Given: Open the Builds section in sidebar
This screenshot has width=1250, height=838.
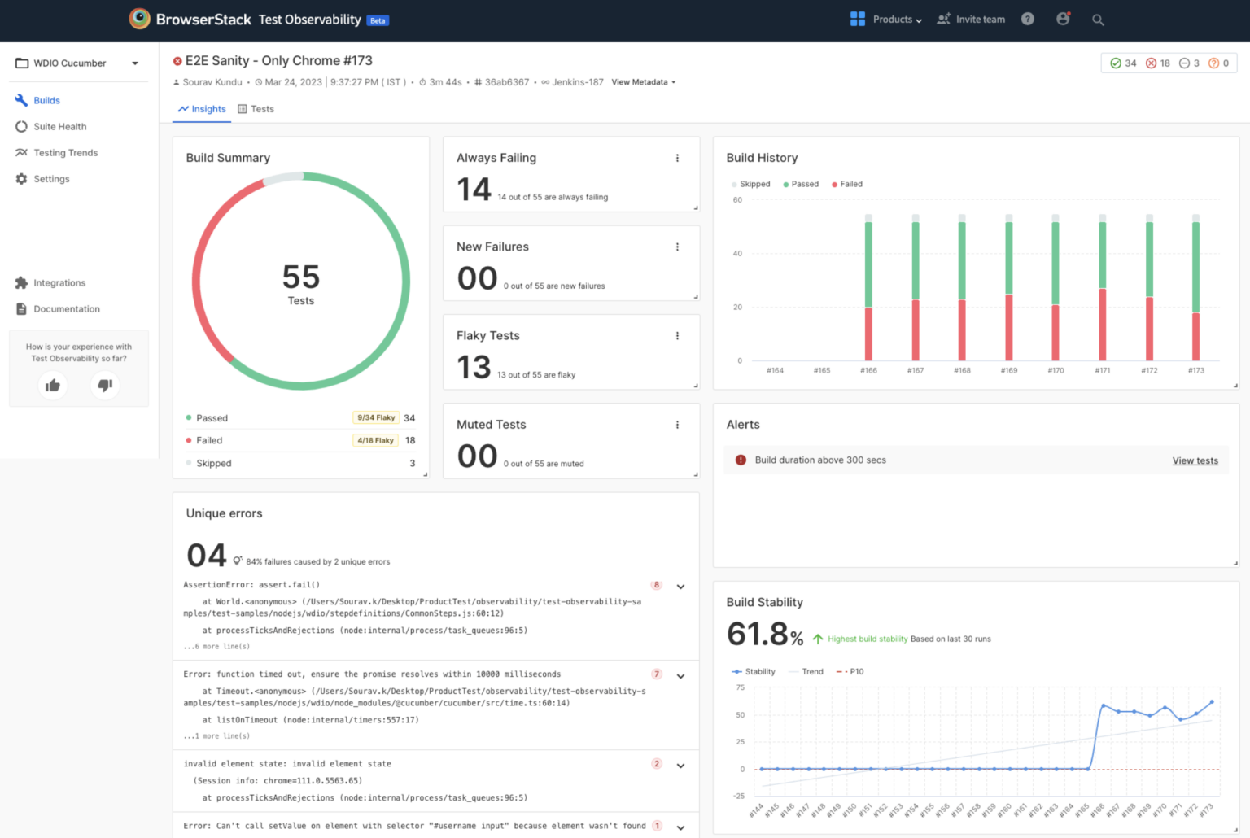Looking at the screenshot, I should coord(46,100).
